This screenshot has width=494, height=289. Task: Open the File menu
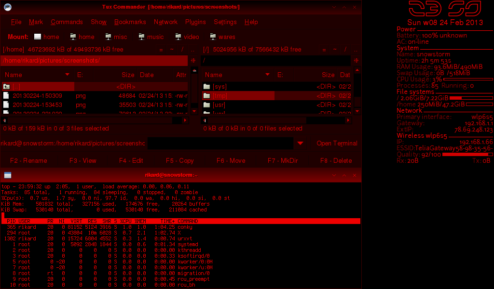click(16, 22)
